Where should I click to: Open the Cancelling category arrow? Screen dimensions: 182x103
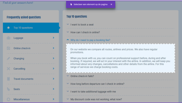point(53,68)
